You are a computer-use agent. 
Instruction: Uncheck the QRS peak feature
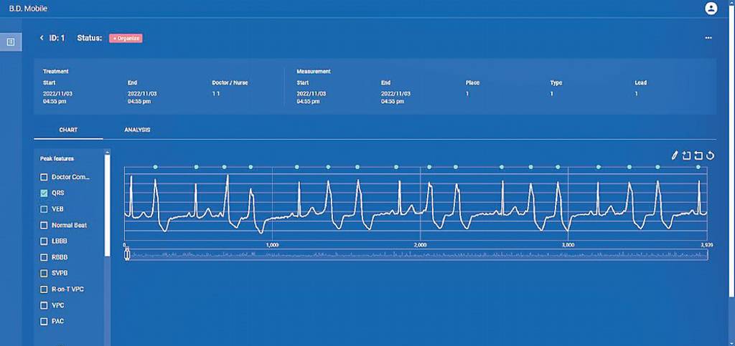[44, 193]
